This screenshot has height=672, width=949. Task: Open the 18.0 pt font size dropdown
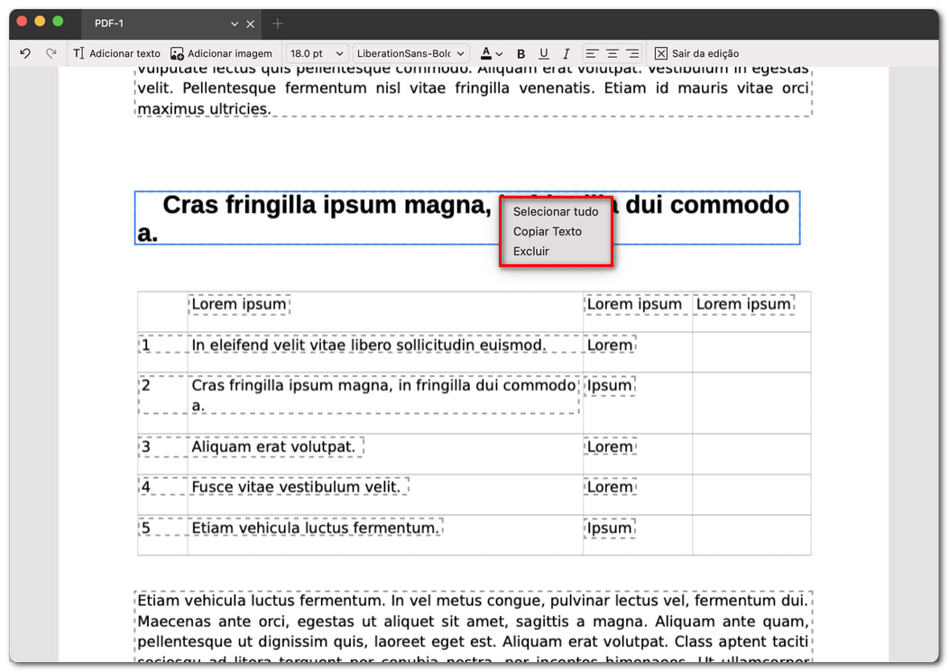(x=317, y=53)
